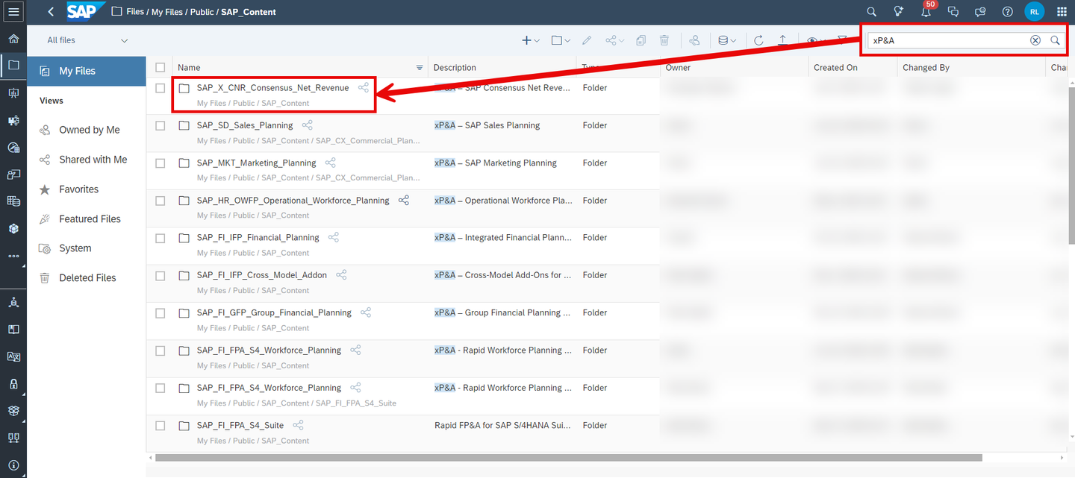Go to Home in the side rail
This screenshot has height=478, width=1075.
click(13, 39)
